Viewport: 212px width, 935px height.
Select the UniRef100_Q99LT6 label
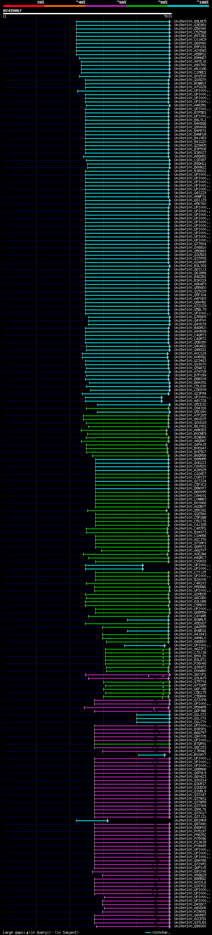[x=190, y=809]
